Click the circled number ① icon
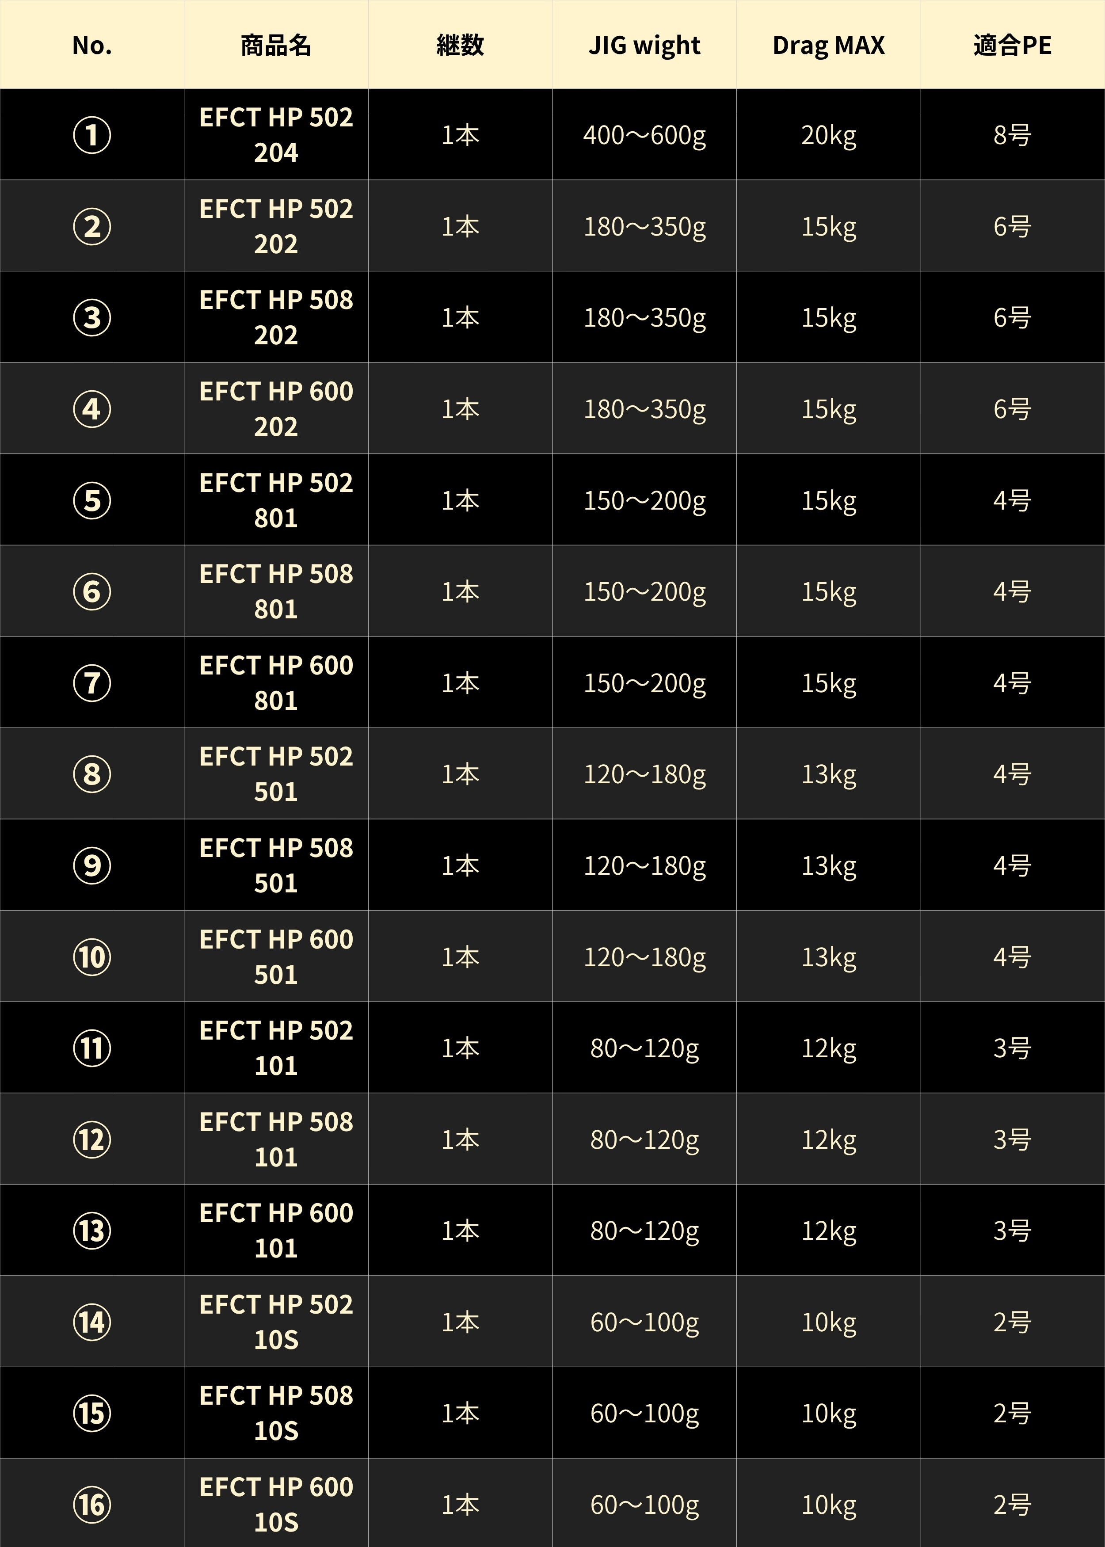This screenshot has width=1105, height=1547. pyautogui.click(x=92, y=135)
